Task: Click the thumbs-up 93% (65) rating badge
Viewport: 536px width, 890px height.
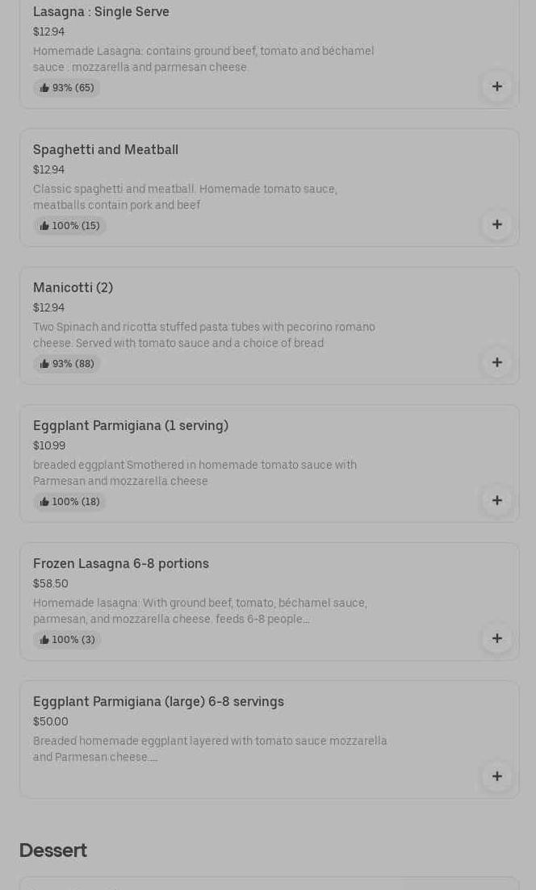Action: pyautogui.click(x=67, y=88)
